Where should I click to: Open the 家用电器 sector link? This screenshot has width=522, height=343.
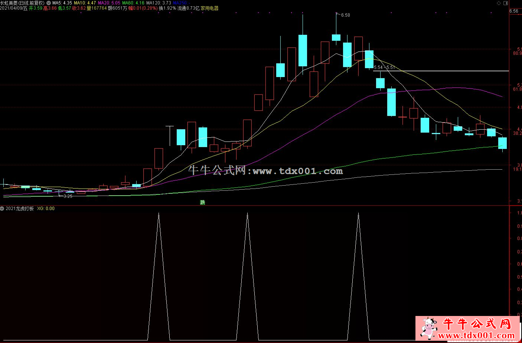coord(209,8)
